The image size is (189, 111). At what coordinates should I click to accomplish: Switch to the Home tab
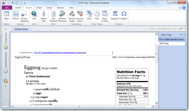(x=18, y=8)
